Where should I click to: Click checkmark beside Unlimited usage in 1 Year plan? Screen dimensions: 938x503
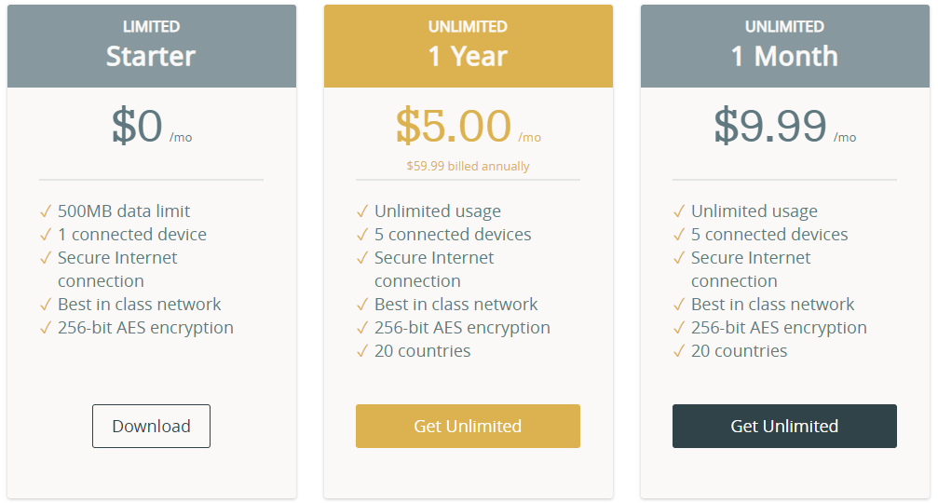click(x=362, y=211)
